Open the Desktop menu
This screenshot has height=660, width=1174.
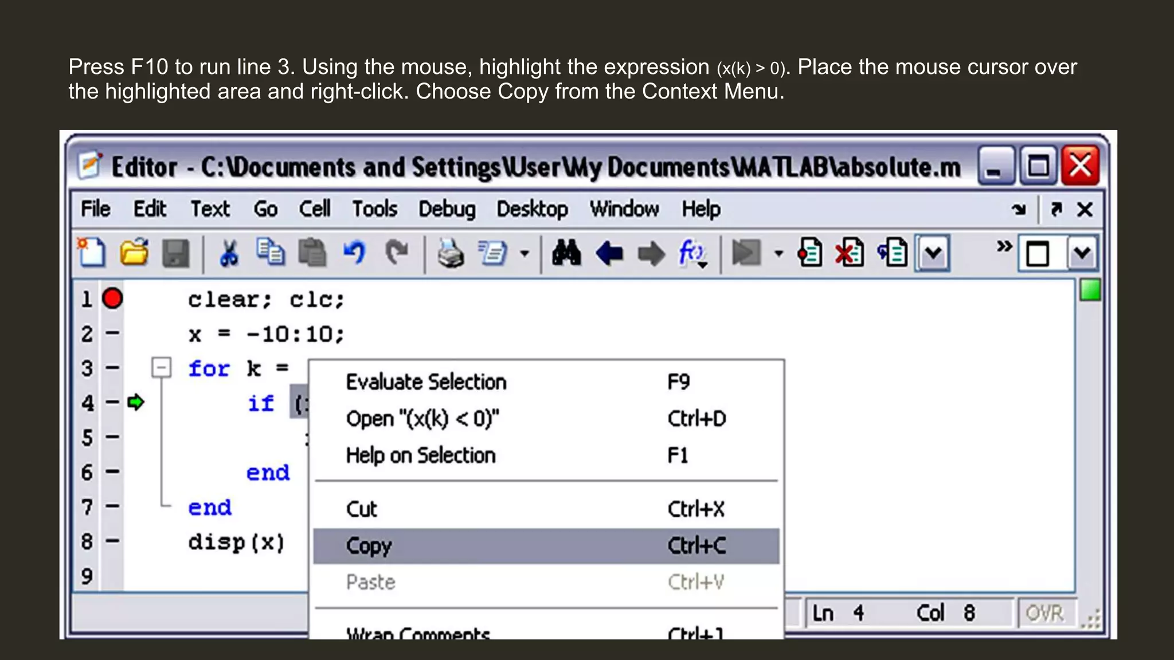click(x=532, y=209)
